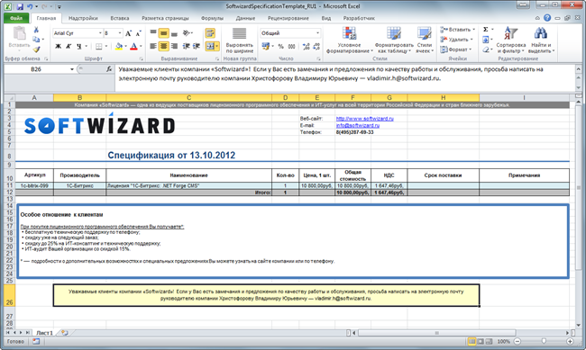The height and width of the screenshot is (350, 586).
Task: Open the Name Box dropdown arrow
Action: point(72,69)
